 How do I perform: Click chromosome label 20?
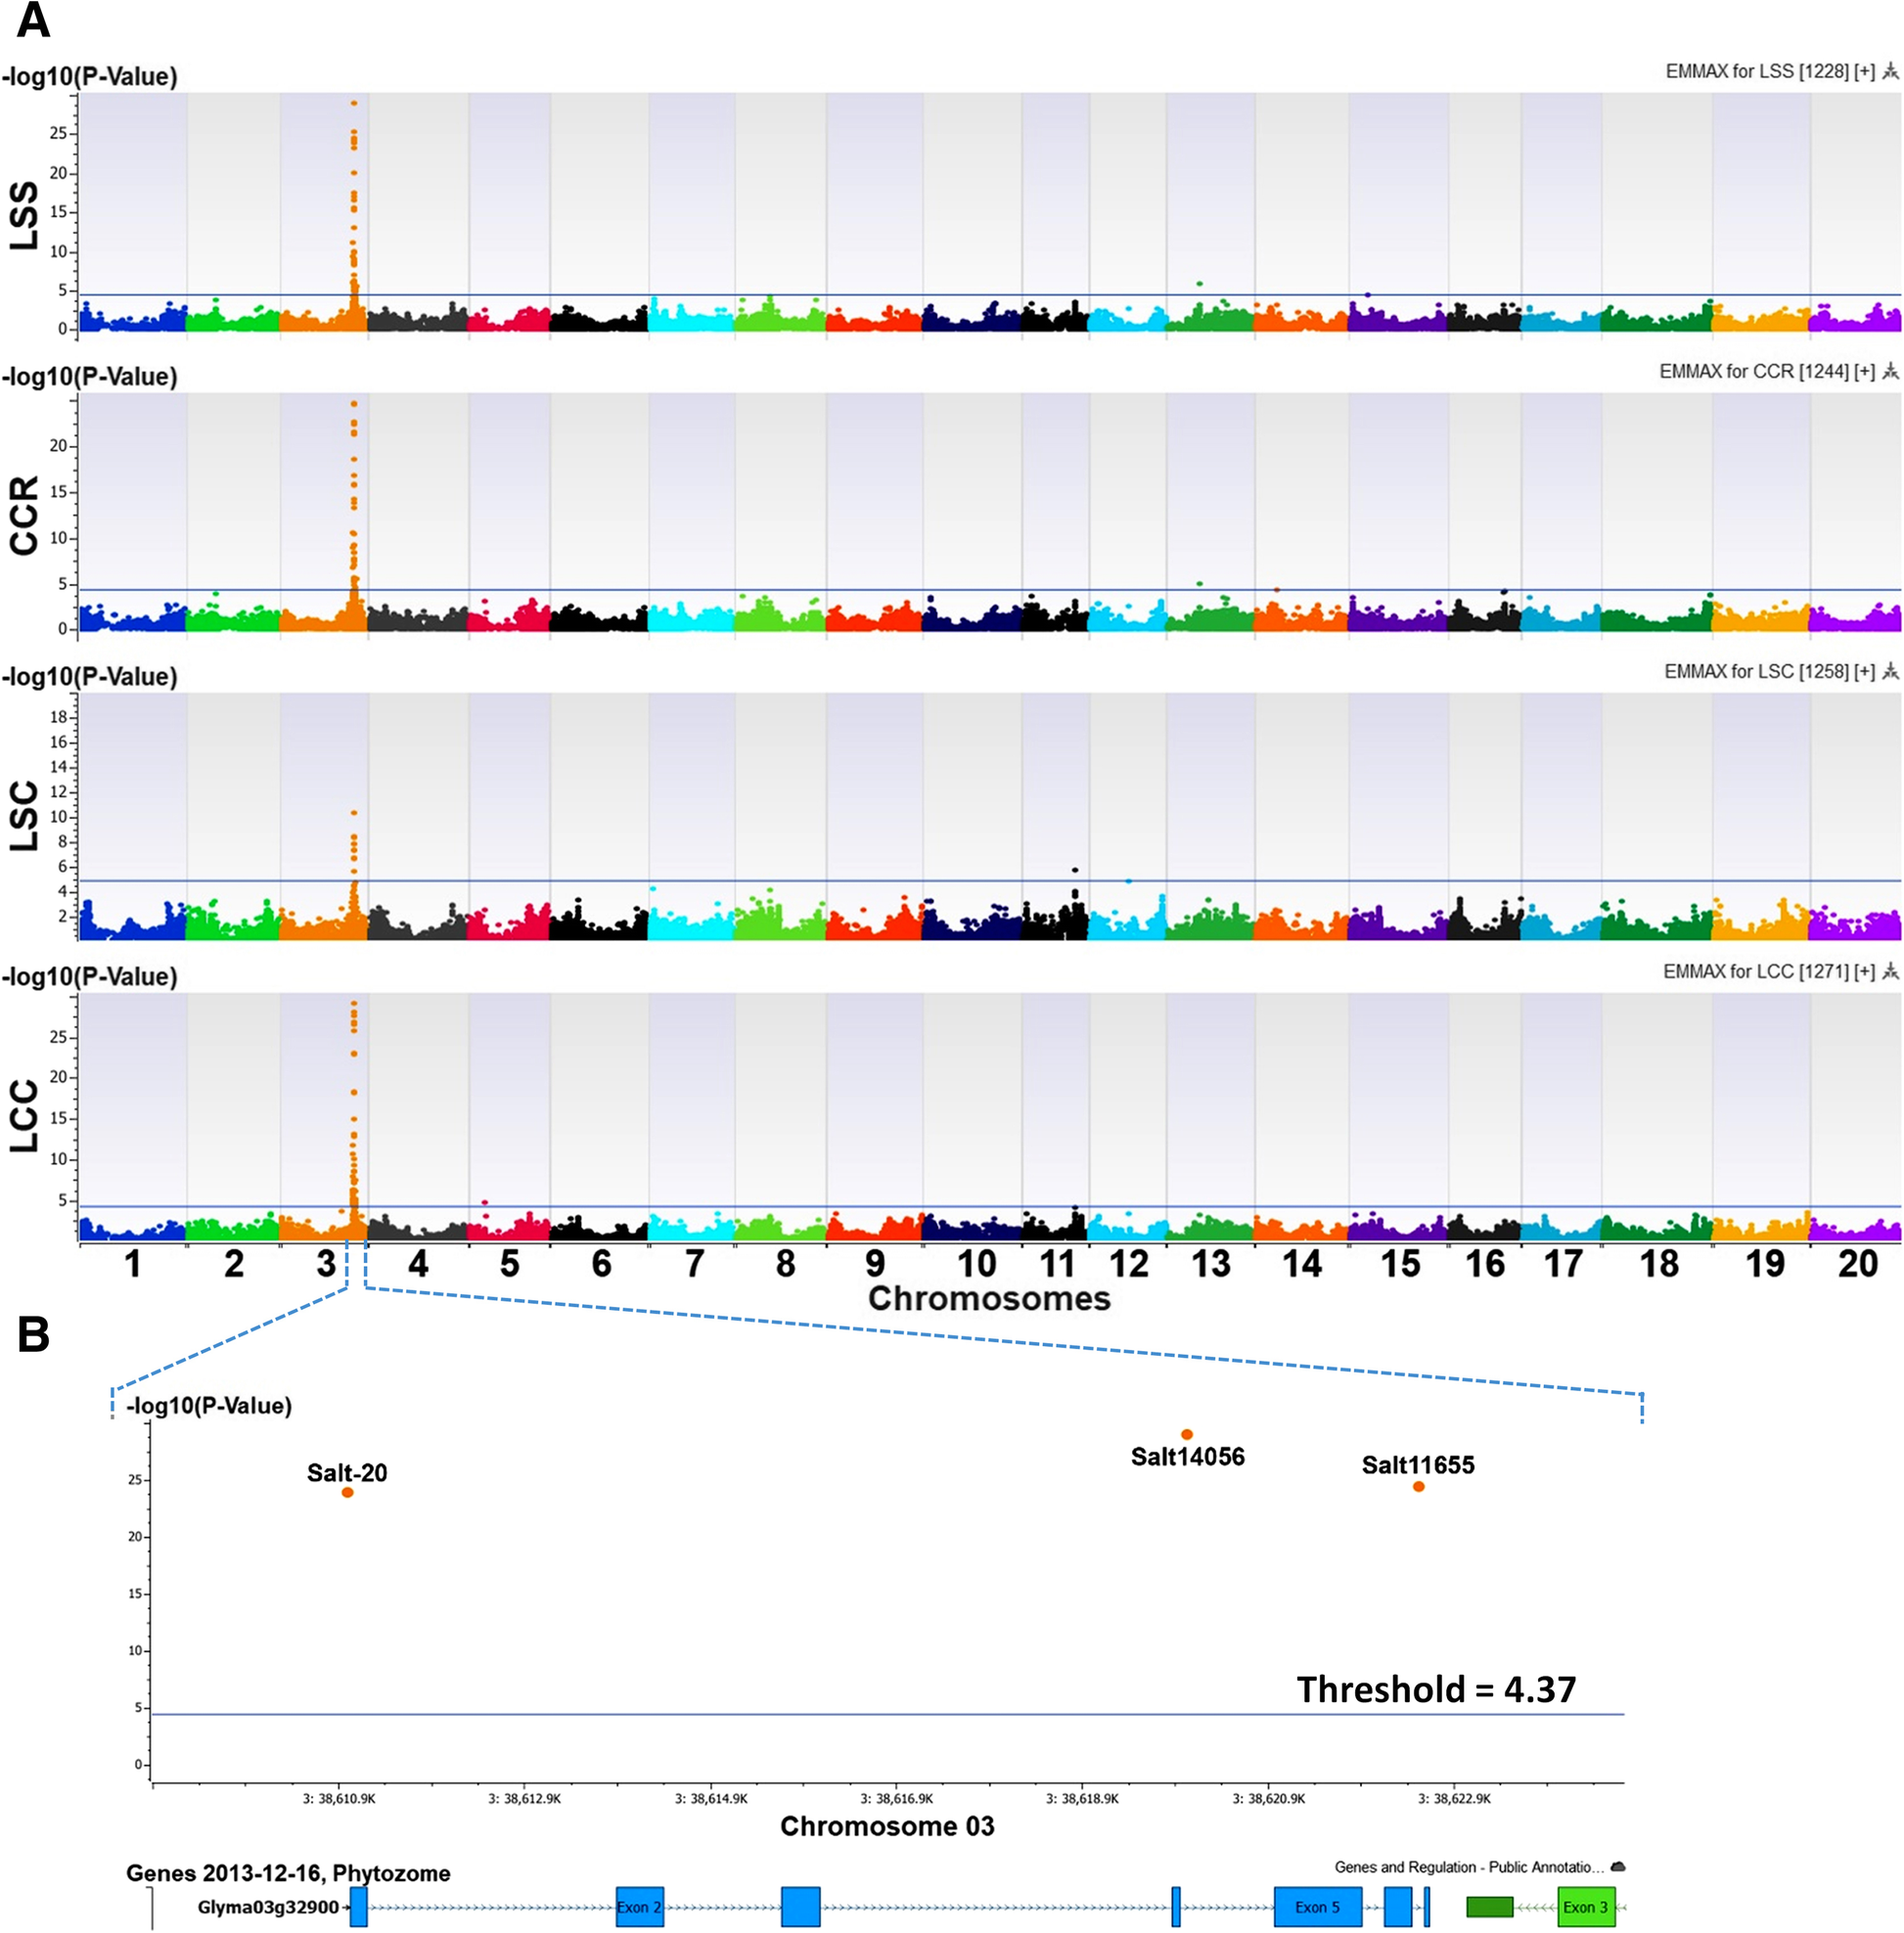tap(1858, 1264)
